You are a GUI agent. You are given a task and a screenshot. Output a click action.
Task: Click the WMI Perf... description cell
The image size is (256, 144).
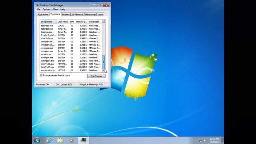(94, 61)
